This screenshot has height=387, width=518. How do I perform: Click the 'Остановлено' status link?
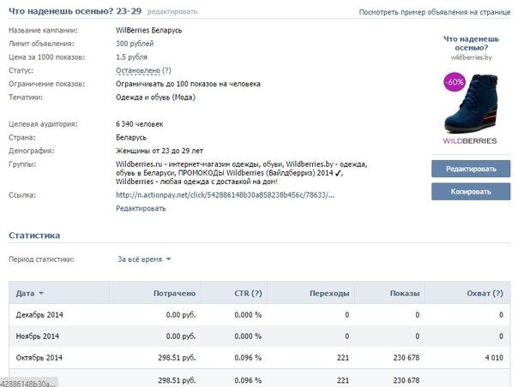click(x=138, y=70)
